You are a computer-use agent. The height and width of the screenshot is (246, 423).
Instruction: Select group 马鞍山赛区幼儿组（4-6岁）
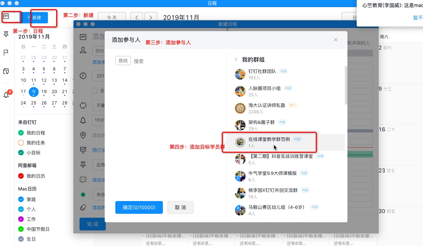[x=286, y=210]
